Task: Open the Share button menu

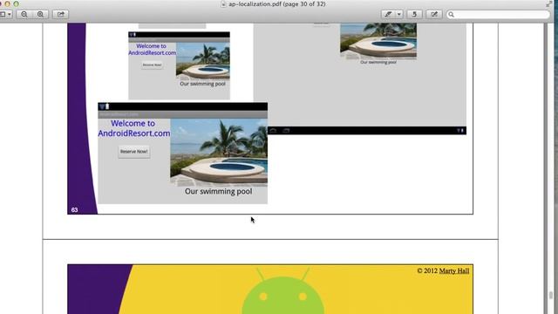Action: click(61, 14)
